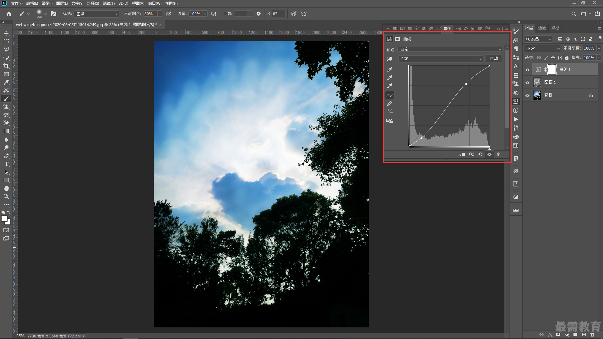Reset Curves adjustment to defaults
Screen dimensions: 603x339
tap(481, 154)
